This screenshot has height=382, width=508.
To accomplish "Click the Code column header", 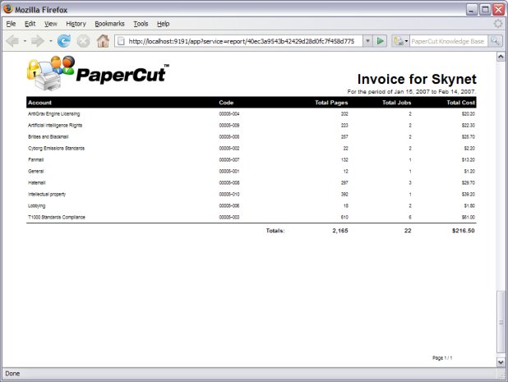I will (226, 103).
